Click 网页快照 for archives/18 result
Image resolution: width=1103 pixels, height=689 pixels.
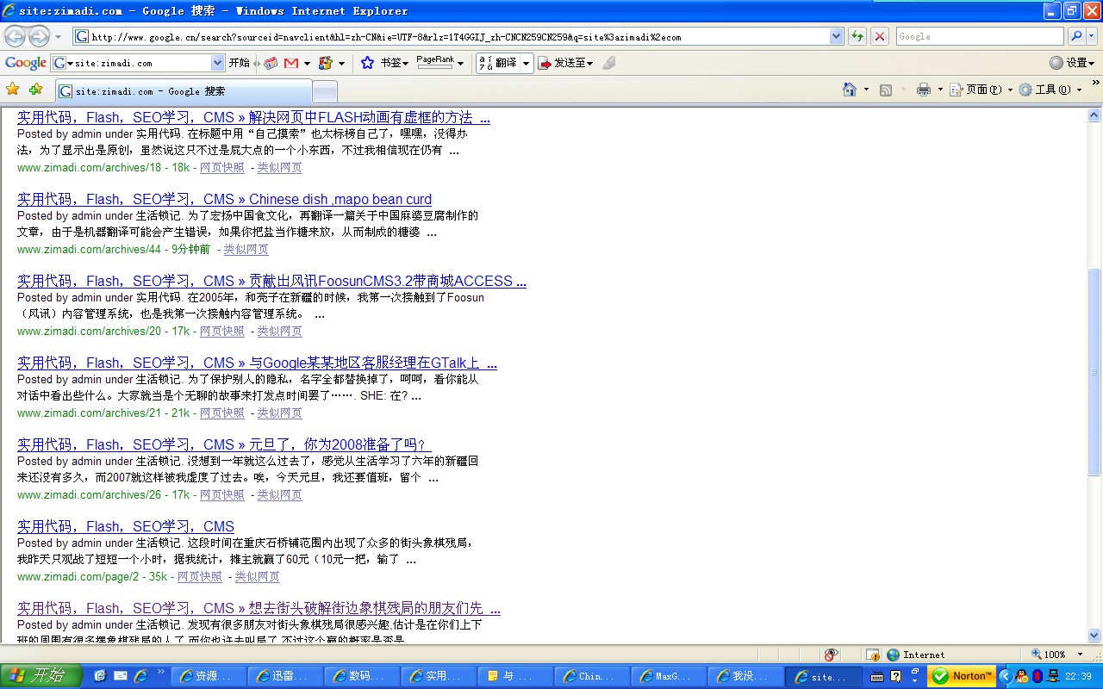click(x=222, y=168)
